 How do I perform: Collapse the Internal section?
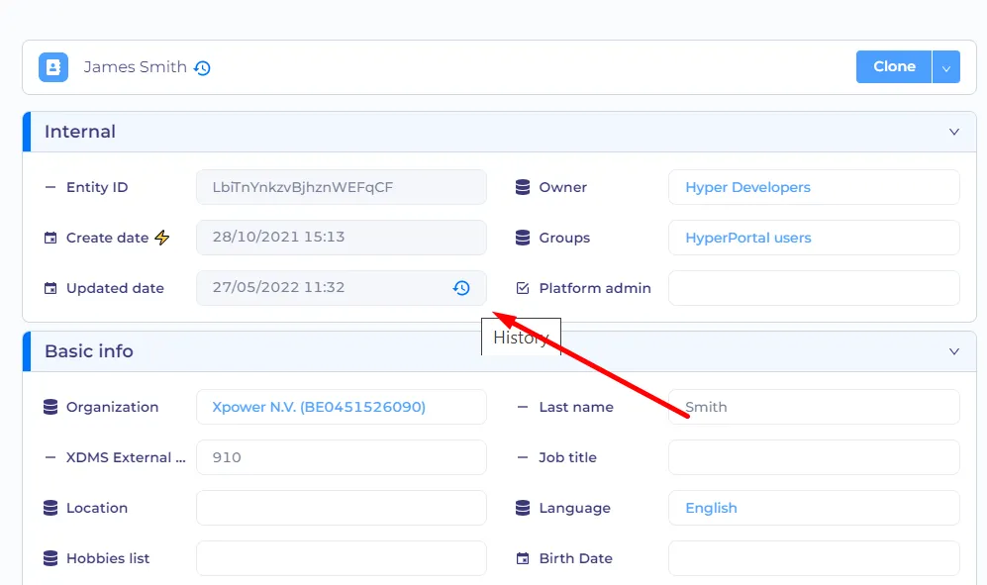click(x=954, y=132)
